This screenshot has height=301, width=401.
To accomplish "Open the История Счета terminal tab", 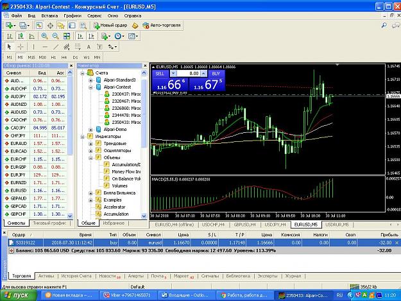I will [x=76, y=276].
